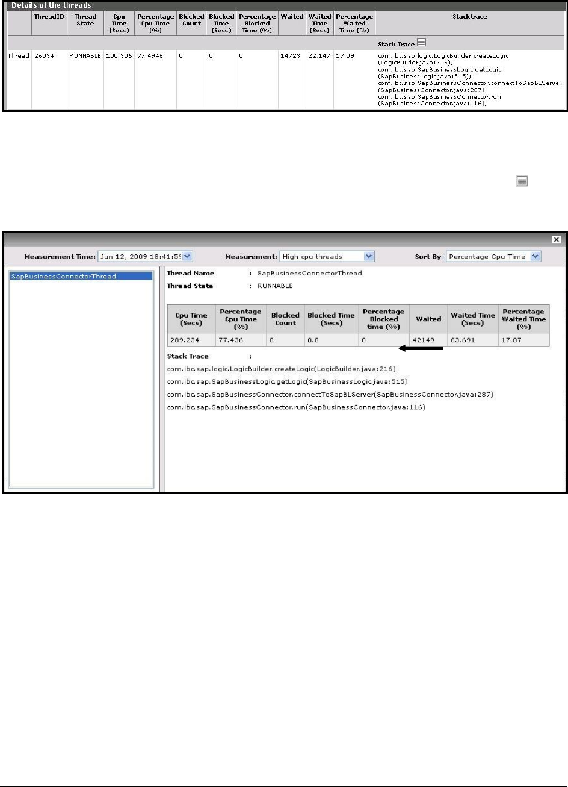Click the RUNNABLE state value in top table

85,55
